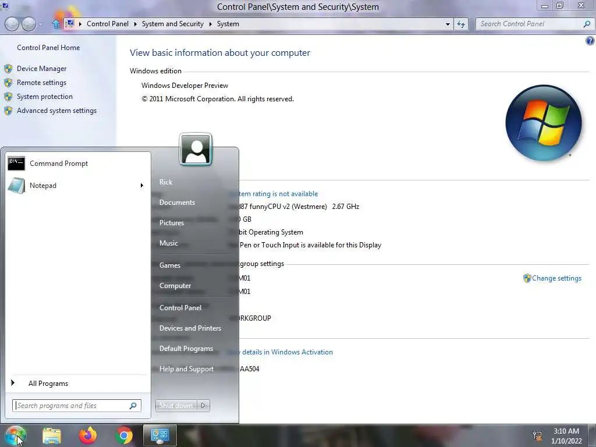Click the title bar window icon
The image size is (596, 447).
point(5,5)
